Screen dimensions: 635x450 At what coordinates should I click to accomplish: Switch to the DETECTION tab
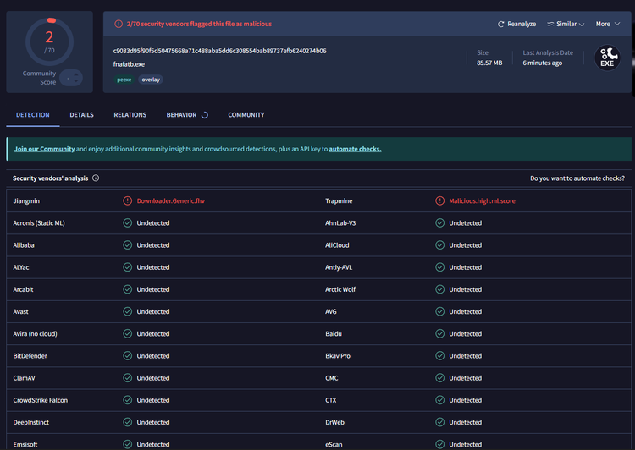(x=33, y=115)
